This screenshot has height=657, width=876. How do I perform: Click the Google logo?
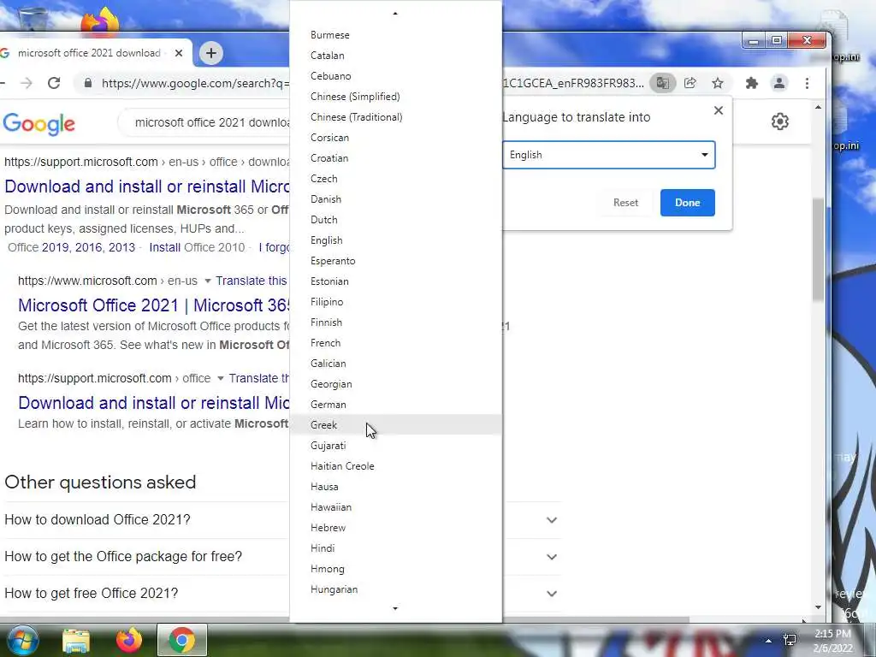[38, 123]
